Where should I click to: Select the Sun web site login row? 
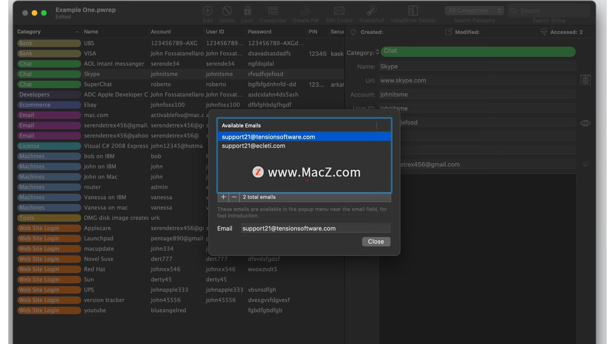point(179,279)
